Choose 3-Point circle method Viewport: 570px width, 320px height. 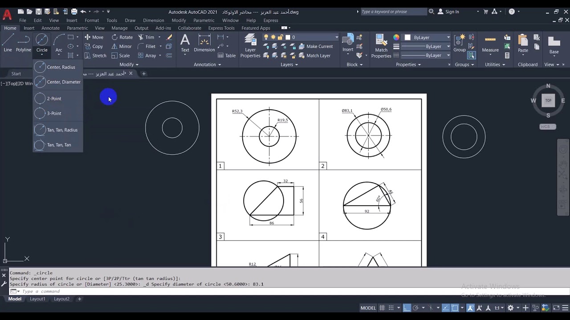click(58, 113)
